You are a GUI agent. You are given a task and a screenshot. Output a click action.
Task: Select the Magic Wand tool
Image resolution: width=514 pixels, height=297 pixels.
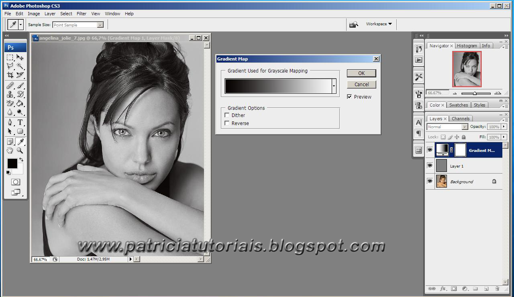click(x=20, y=66)
